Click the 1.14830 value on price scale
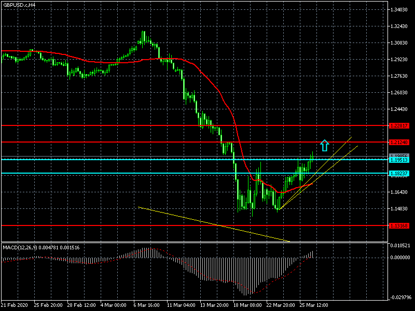This screenshot has width=415, height=311. click(399, 209)
